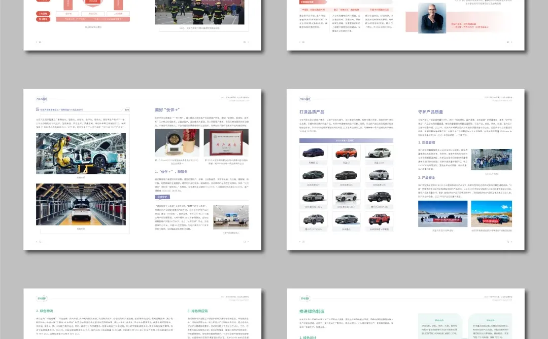Click the snowfield banner group photo

(x=443, y=214)
